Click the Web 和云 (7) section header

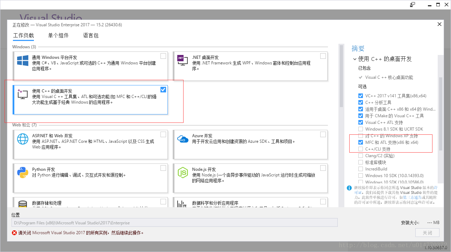click(24, 125)
